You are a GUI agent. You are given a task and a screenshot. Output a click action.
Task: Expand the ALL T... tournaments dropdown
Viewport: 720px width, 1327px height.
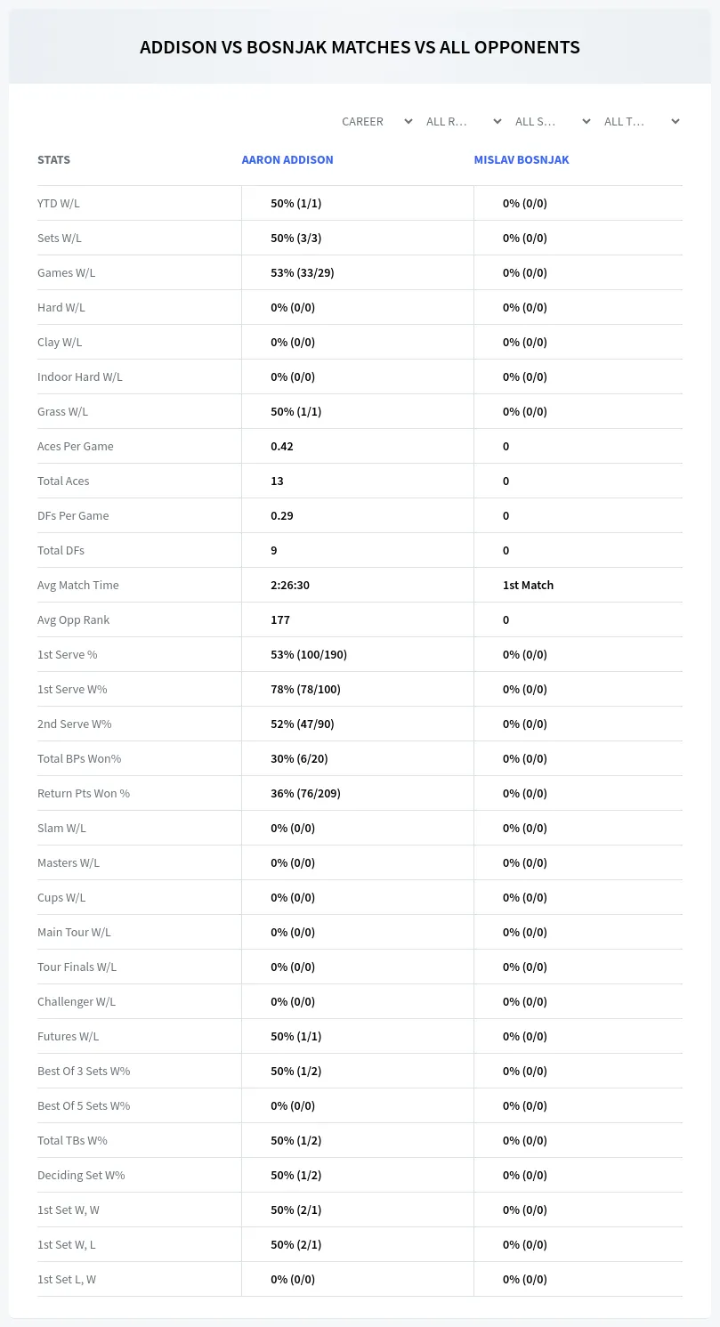pos(642,121)
